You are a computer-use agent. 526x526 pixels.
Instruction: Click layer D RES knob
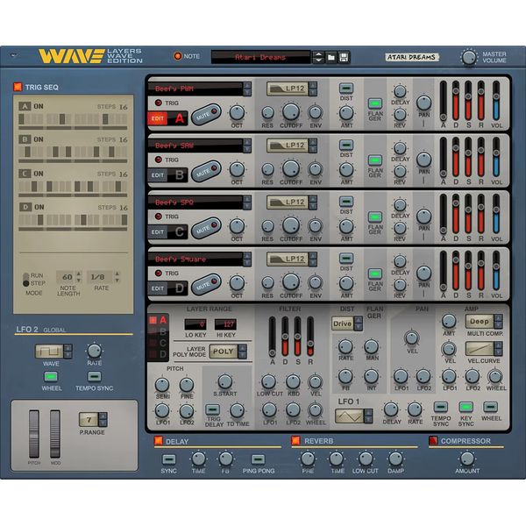(x=267, y=283)
